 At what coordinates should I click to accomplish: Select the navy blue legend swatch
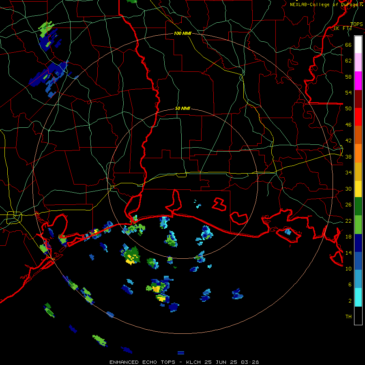[x=358, y=243]
